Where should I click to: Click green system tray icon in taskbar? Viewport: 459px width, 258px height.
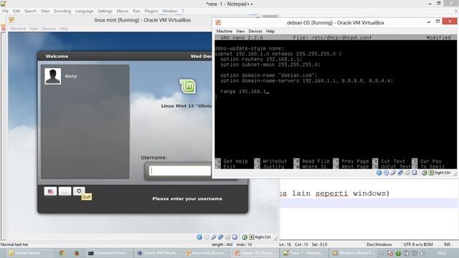click(398, 253)
